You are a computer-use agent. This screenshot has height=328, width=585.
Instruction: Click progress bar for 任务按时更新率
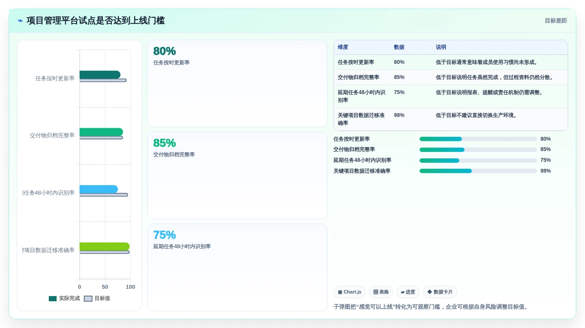(478, 139)
